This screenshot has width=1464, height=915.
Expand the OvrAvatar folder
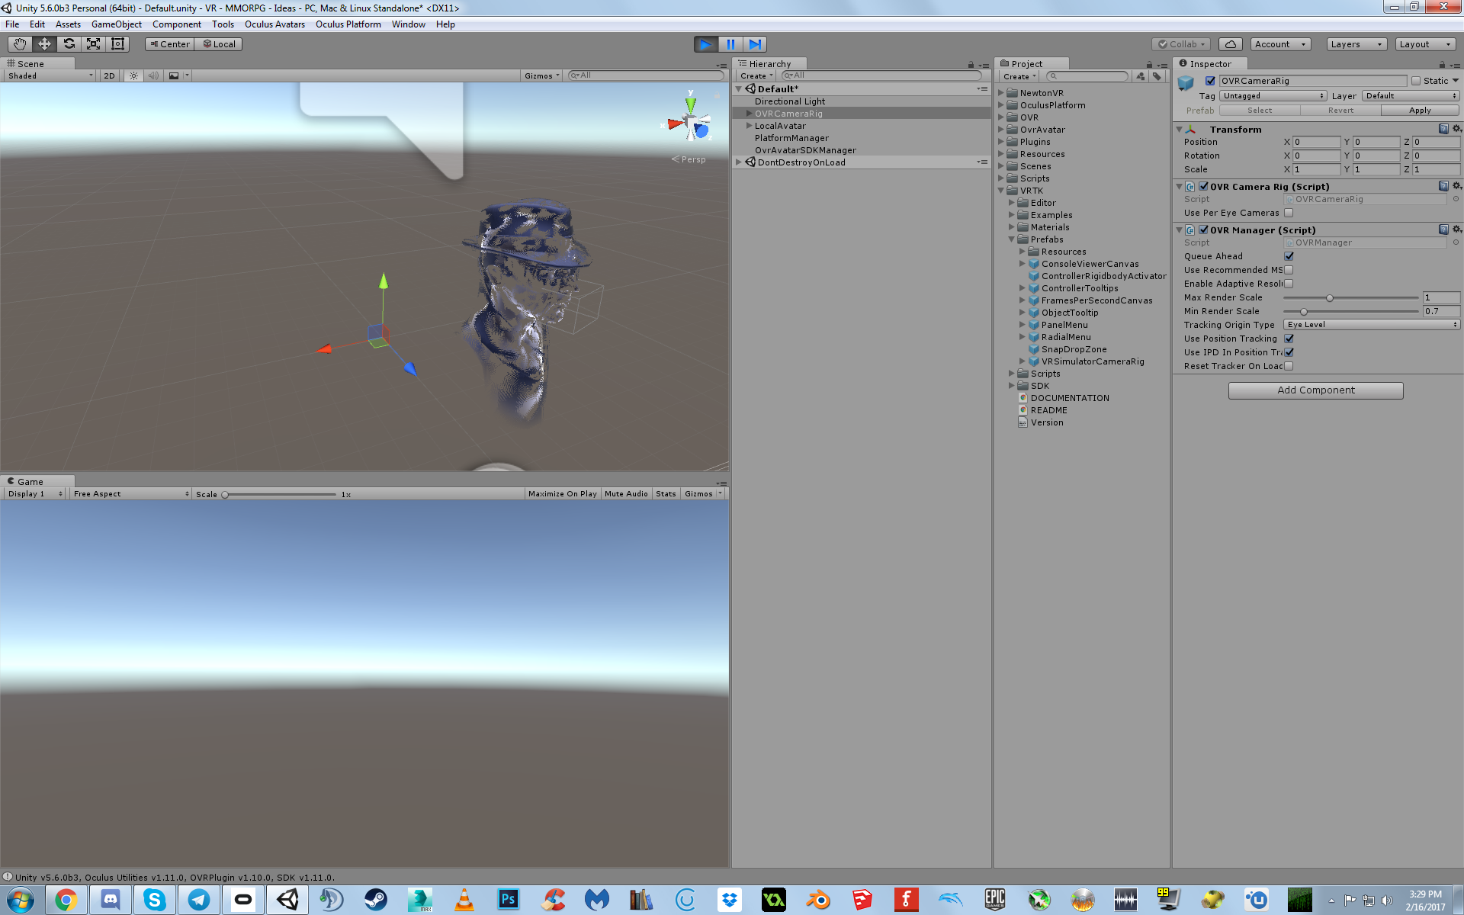[x=1001, y=130]
